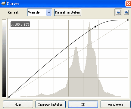The width and height of the screenshot is (131, 109).
Task: Select the logarithmic histogram icon
Action: pyautogui.click(x=126, y=12)
